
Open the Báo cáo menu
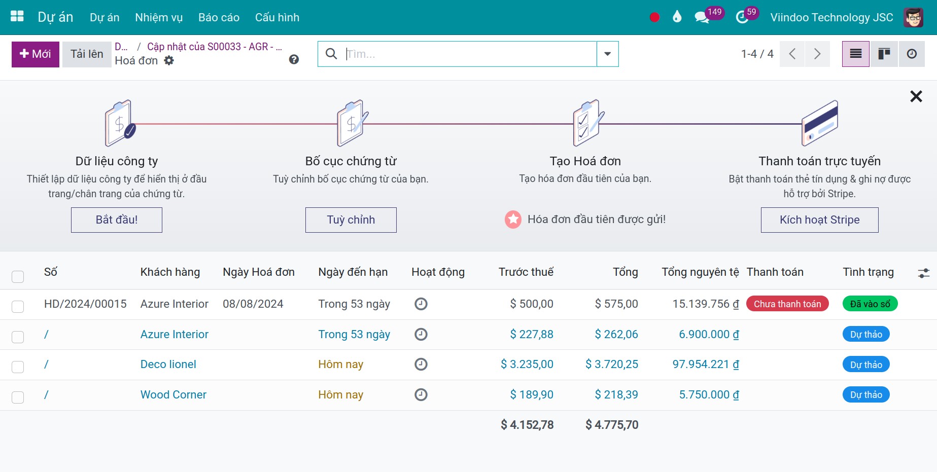219,17
